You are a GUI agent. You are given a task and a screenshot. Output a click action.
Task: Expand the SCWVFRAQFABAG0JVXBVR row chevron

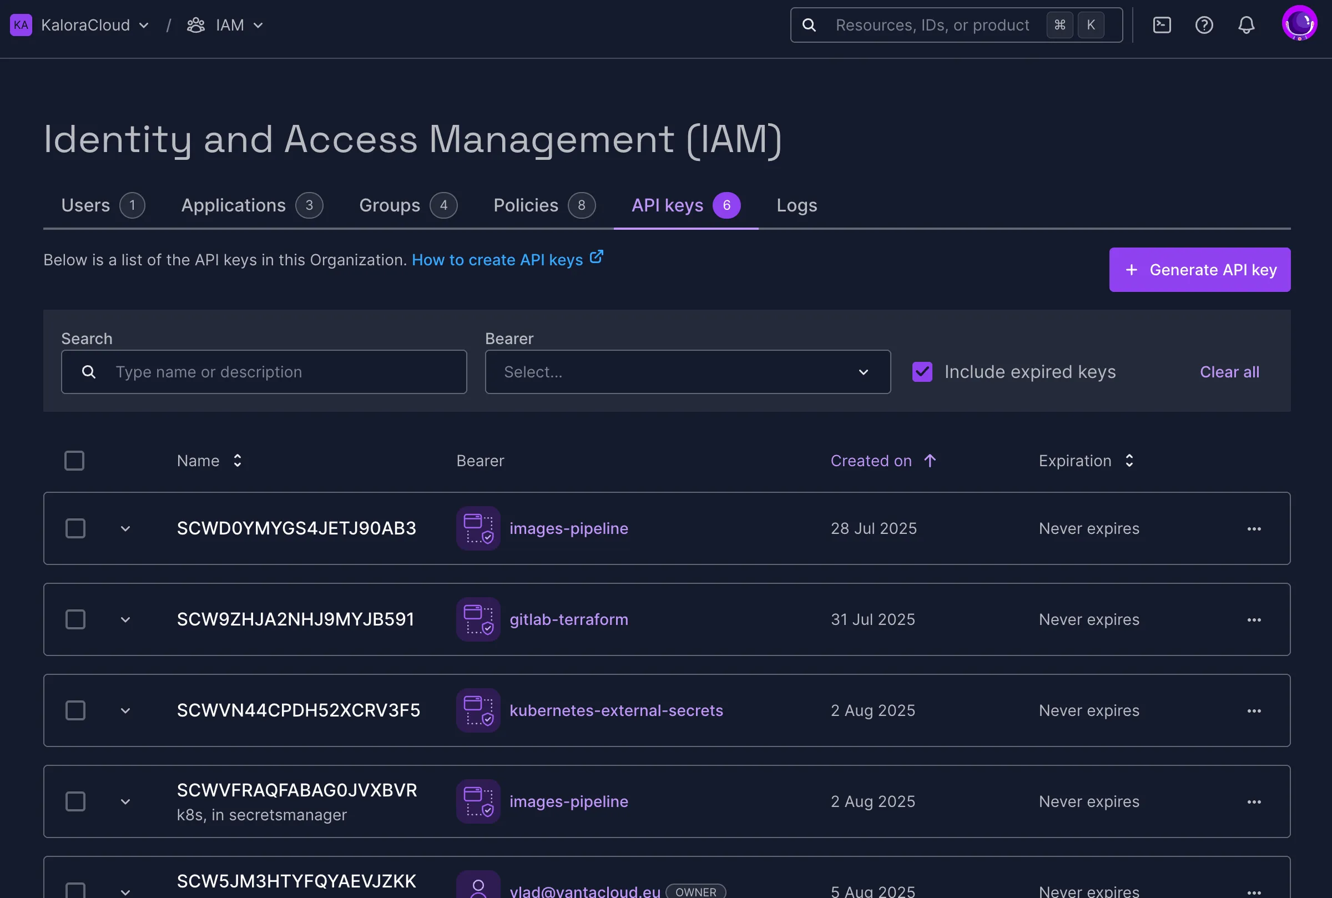coord(125,802)
